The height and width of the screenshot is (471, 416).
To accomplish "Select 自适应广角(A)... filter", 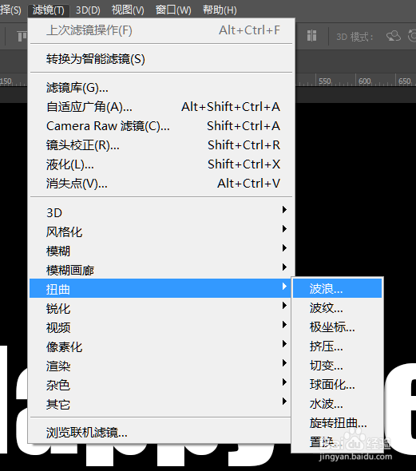I will (x=161, y=107).
